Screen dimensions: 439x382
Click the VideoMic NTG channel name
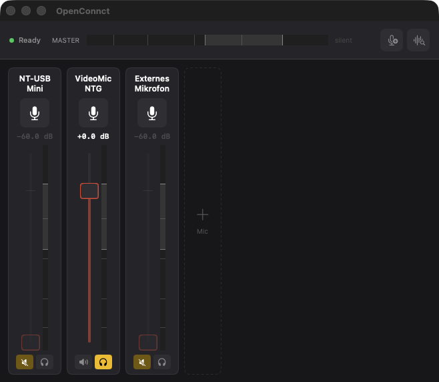click(93, 83)
